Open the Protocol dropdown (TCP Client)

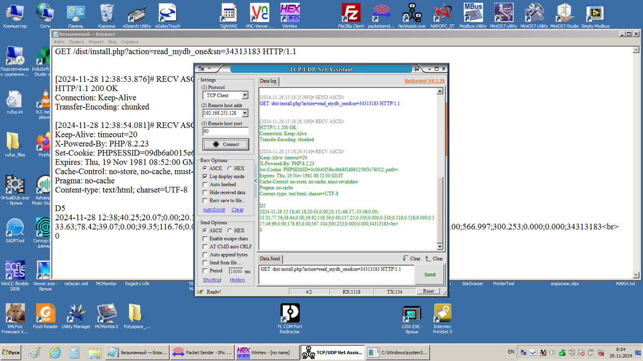pos(245,95)
